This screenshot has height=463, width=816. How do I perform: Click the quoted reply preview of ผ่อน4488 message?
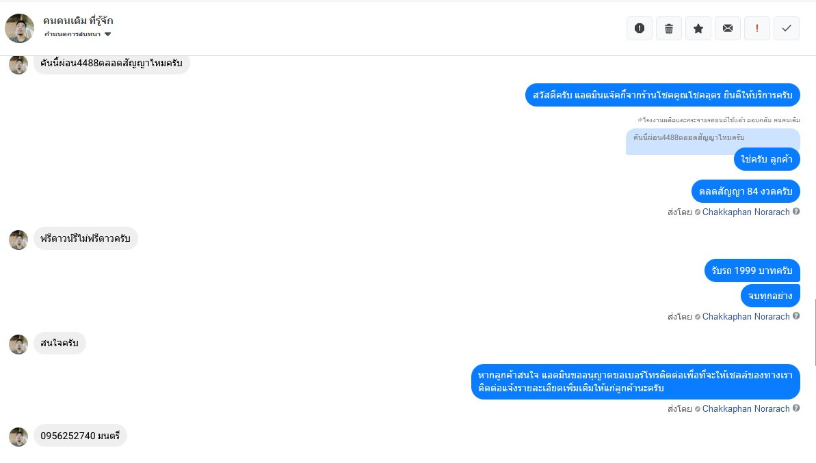click(713, 141)
